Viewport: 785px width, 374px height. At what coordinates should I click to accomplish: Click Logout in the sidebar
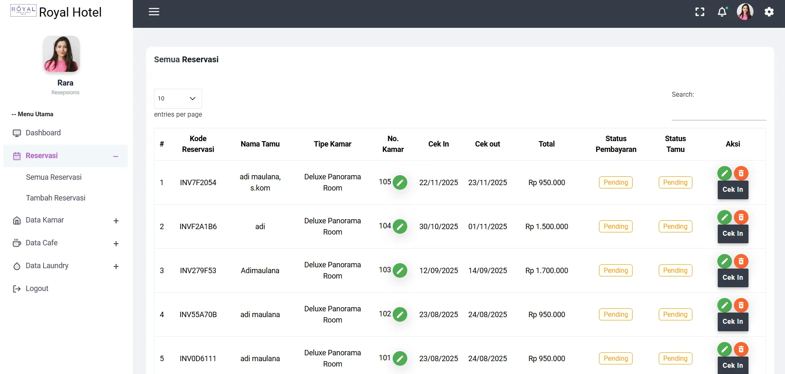[37, 288]
